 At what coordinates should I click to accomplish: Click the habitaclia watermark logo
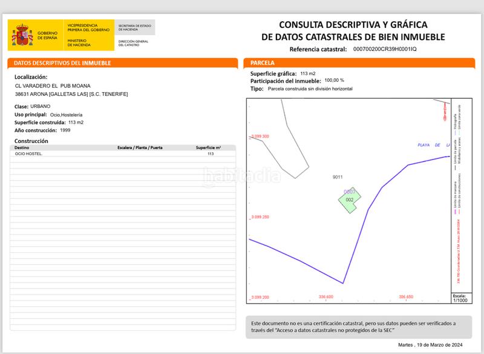tap(242, 176)
